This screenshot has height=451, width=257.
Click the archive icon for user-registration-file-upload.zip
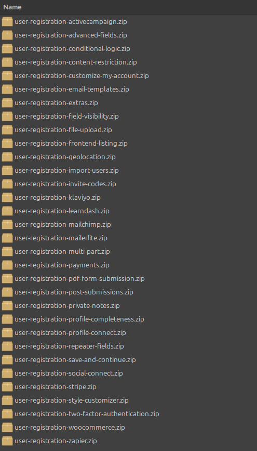click(x=7, y=130)
